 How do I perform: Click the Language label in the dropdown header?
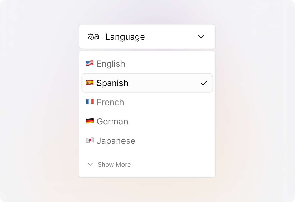125,37
